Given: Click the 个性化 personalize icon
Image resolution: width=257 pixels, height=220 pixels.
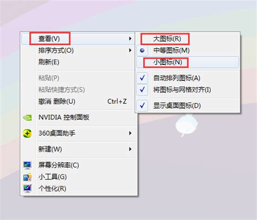Looking at the screenshot, I should (x=28, y=189).
